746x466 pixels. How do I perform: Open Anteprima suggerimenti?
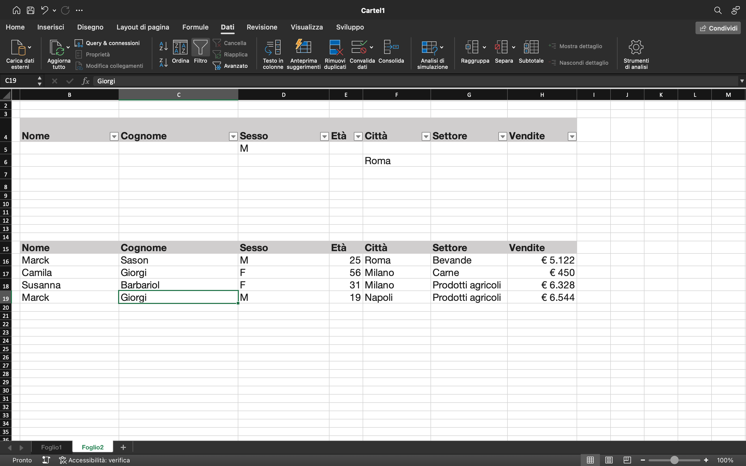coord(303,54)
